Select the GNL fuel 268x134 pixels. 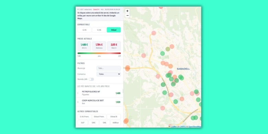pos(104,123)
